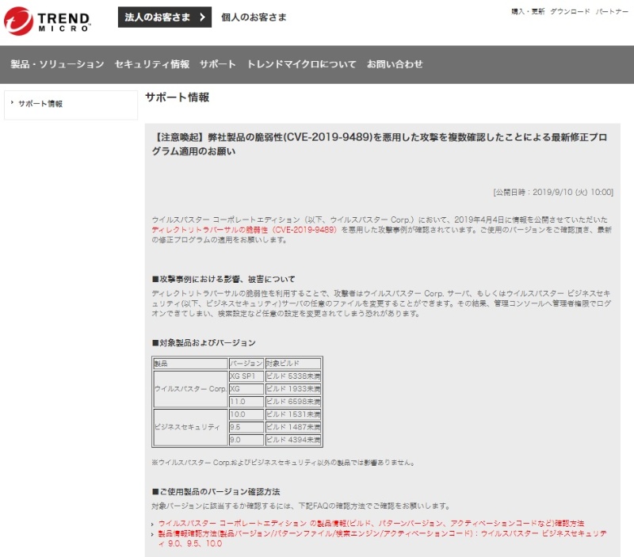Screen dimensions: 634x557
Task: Open the ディレクトリトラバーサルの脆弱性 (CVE-2019-9489) link
Action: click(x=244, y=229)
